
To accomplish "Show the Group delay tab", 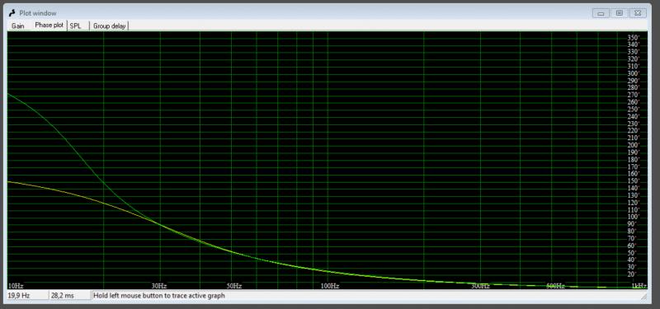I will tap(110, 26).
